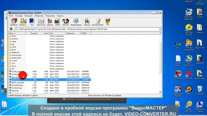Open the Новый текстовый document desktop icon

coord(178,60)
